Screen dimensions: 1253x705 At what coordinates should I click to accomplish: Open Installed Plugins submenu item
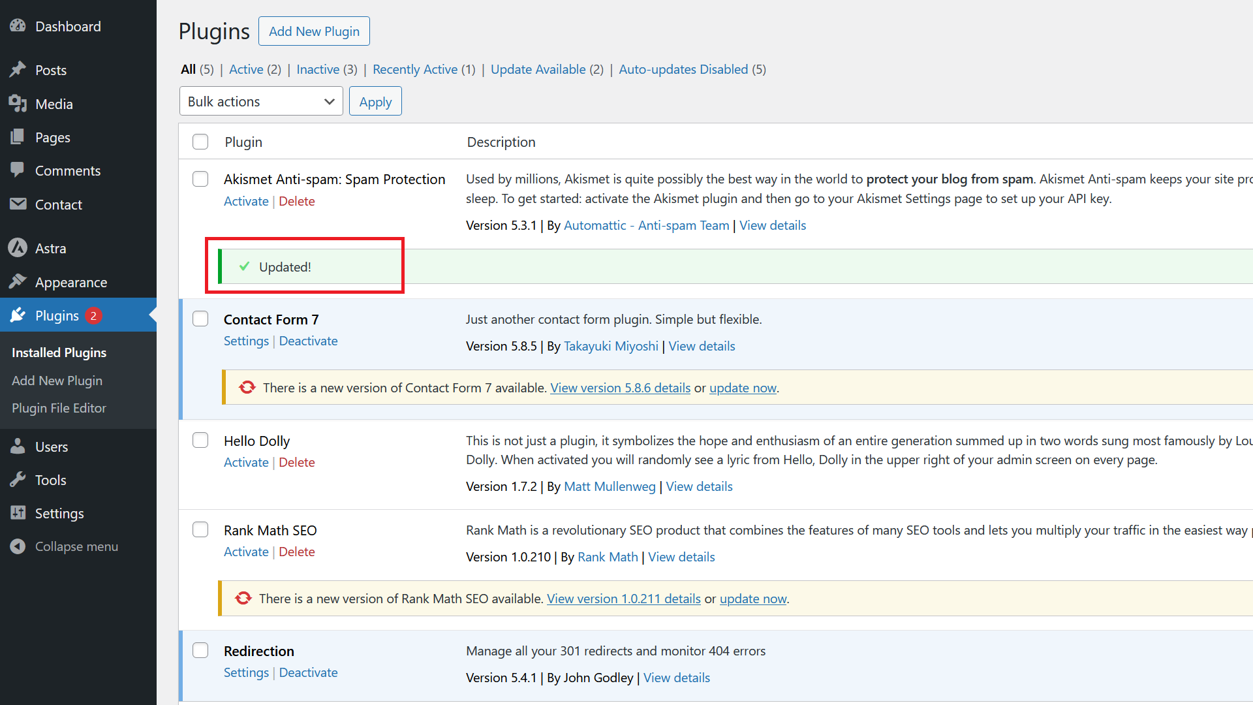59,352
